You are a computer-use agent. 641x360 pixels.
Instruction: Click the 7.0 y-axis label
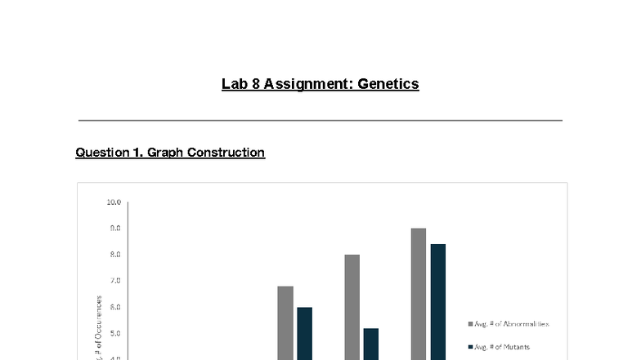coord(114,281)
